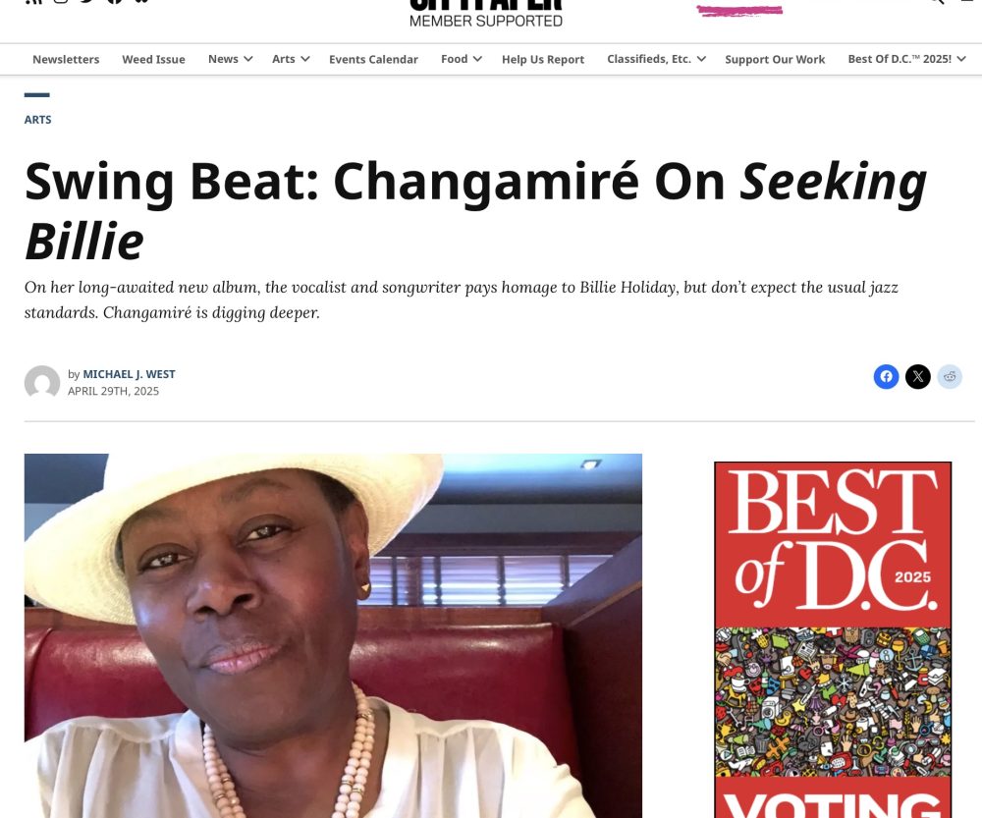Open Michael J. West author page

tap(129, 374)
